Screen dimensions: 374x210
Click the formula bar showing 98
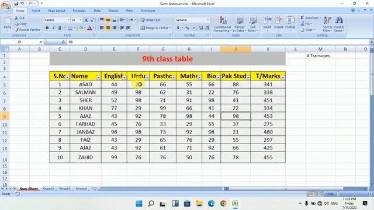tap(218, 42)
